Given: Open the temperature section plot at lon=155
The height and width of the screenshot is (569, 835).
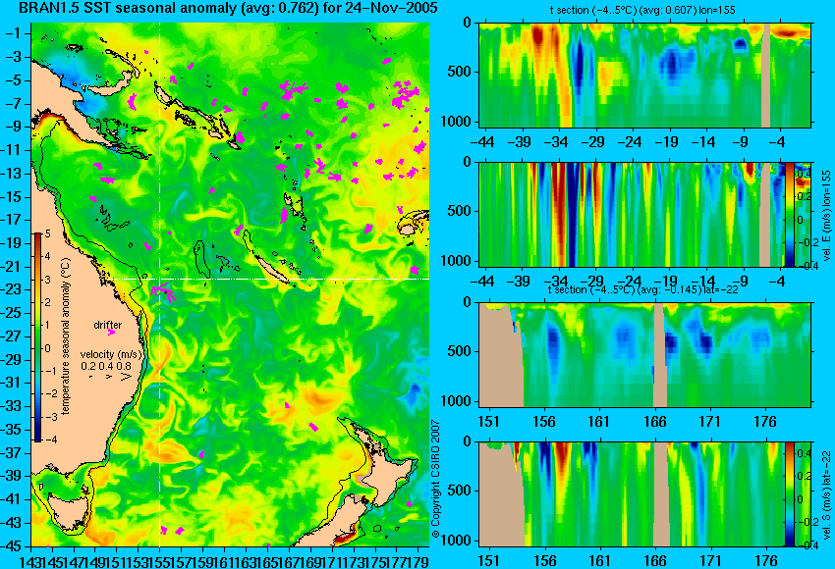Looking at the screenshot, I should point(644,75).
